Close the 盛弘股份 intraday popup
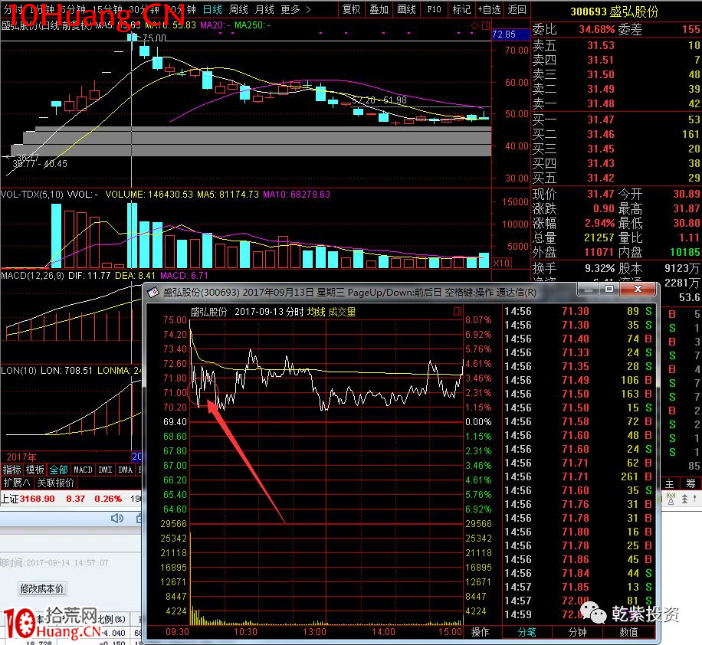This screenshot has width=702, height=645. (638, 289)
